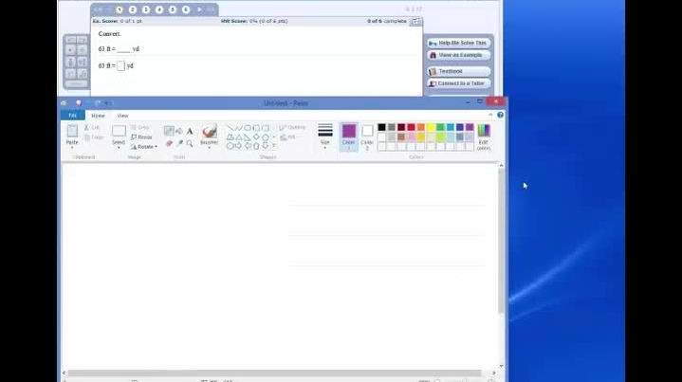
Task: Go to question 3 in navigator
Action: [x=145, y=9]
